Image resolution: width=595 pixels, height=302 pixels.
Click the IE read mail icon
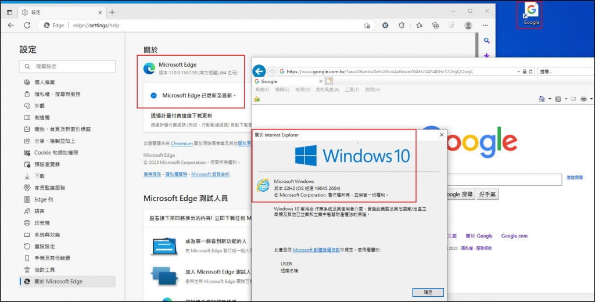tap(573, 99)
